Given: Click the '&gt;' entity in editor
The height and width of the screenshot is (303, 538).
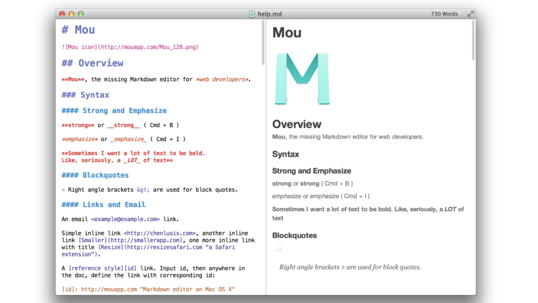Looking at the screenshot, I should 143,190.
